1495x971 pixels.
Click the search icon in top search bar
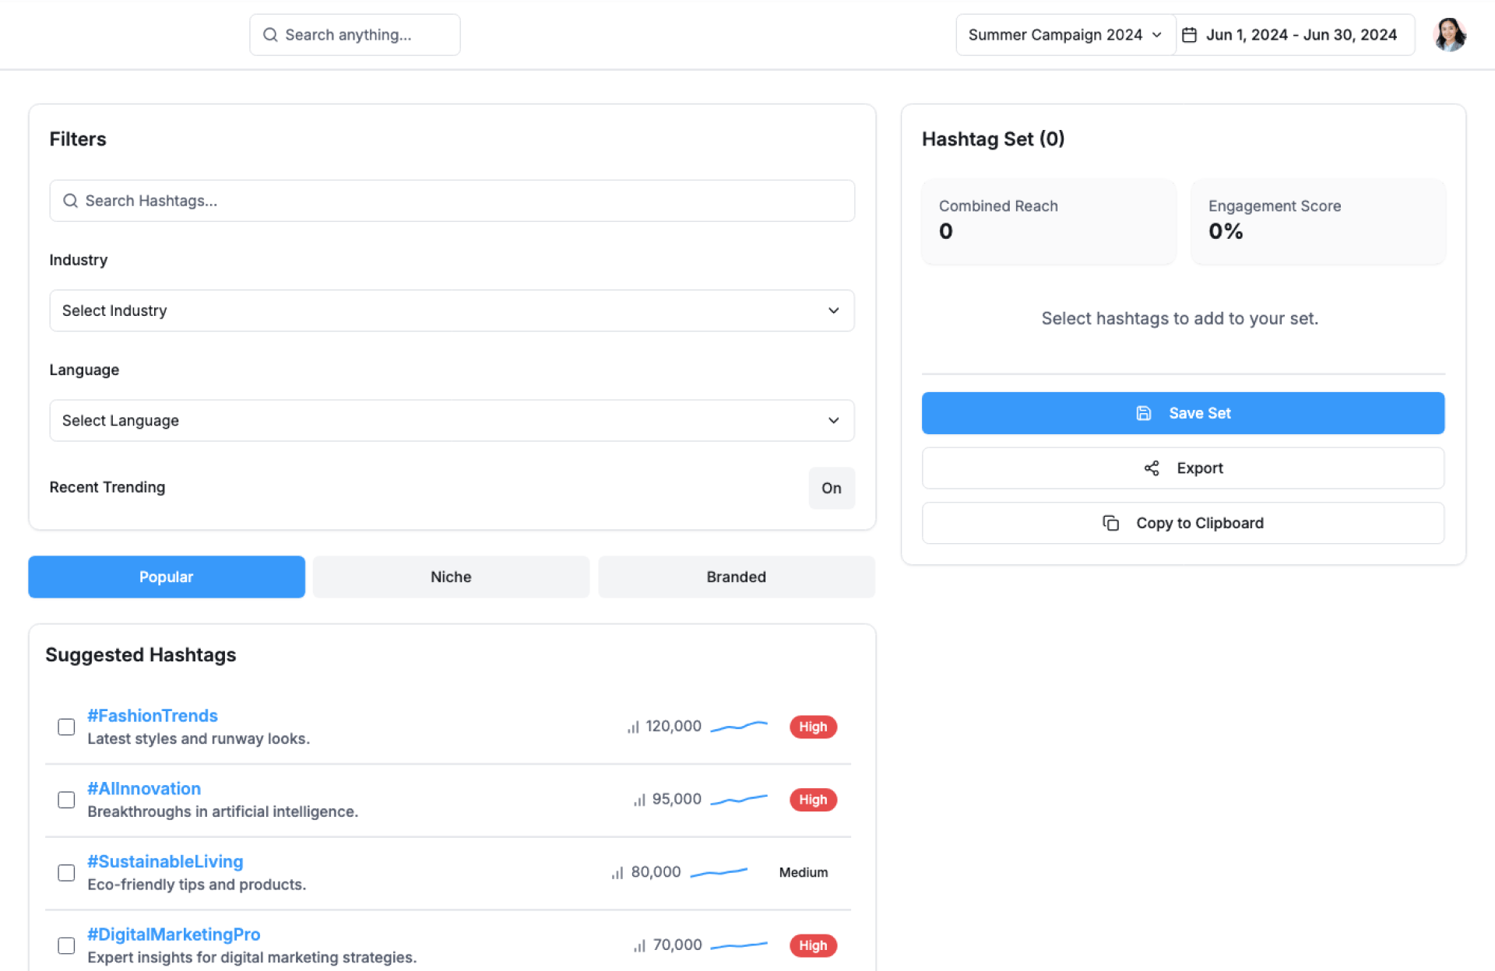coord(270,35)
